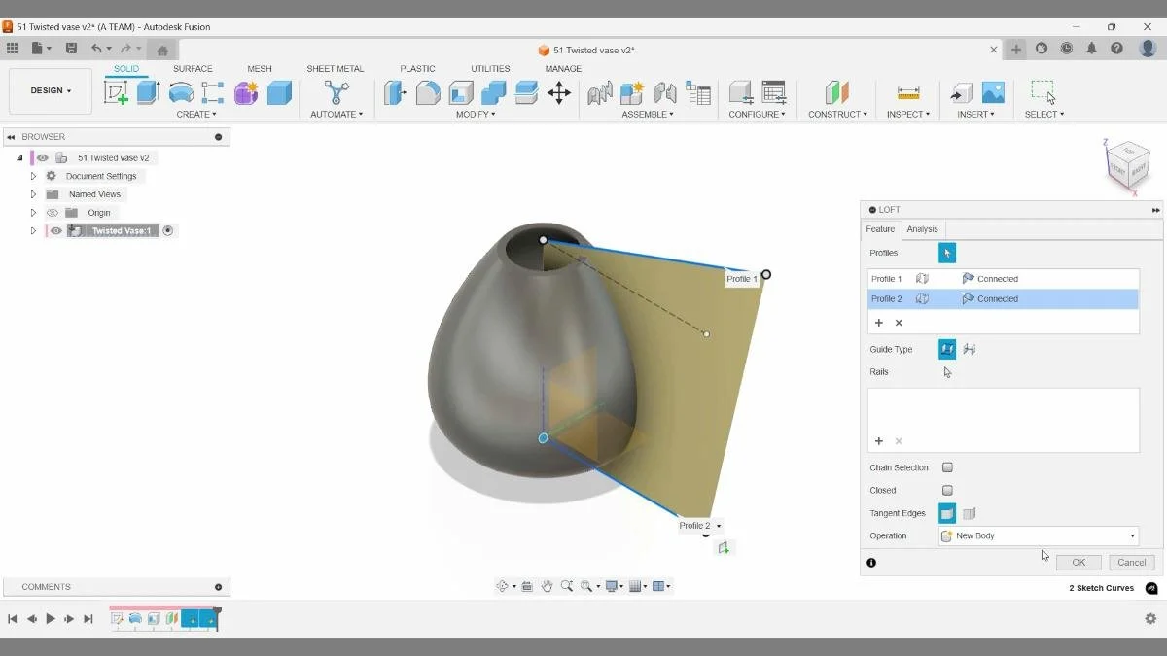The height and width of the screenshot is (656, 1167).
Task: Hide the Twisted Vase:1 body
Action: click(x=55, y=230)
